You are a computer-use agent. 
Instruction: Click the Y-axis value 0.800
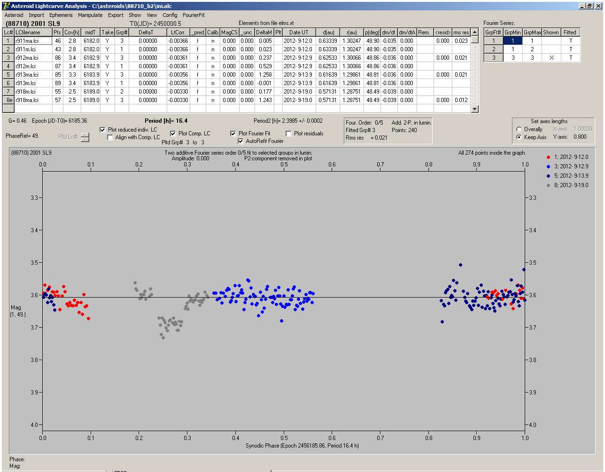[580, 137]
